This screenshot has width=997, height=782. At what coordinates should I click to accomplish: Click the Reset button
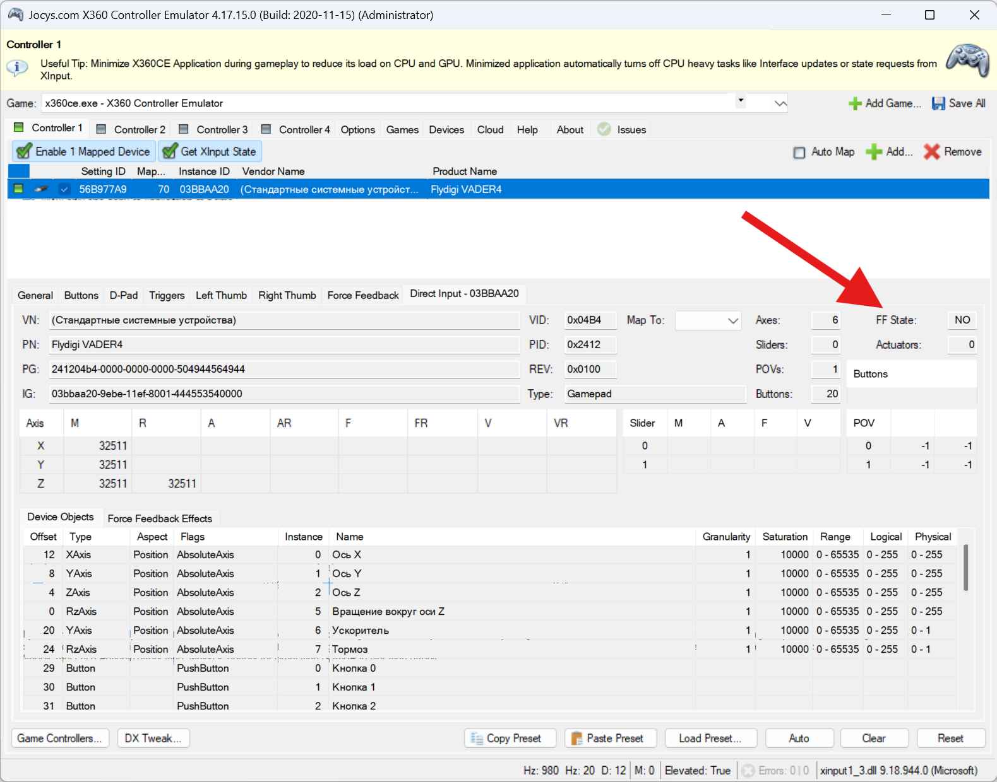pos(950,738)
